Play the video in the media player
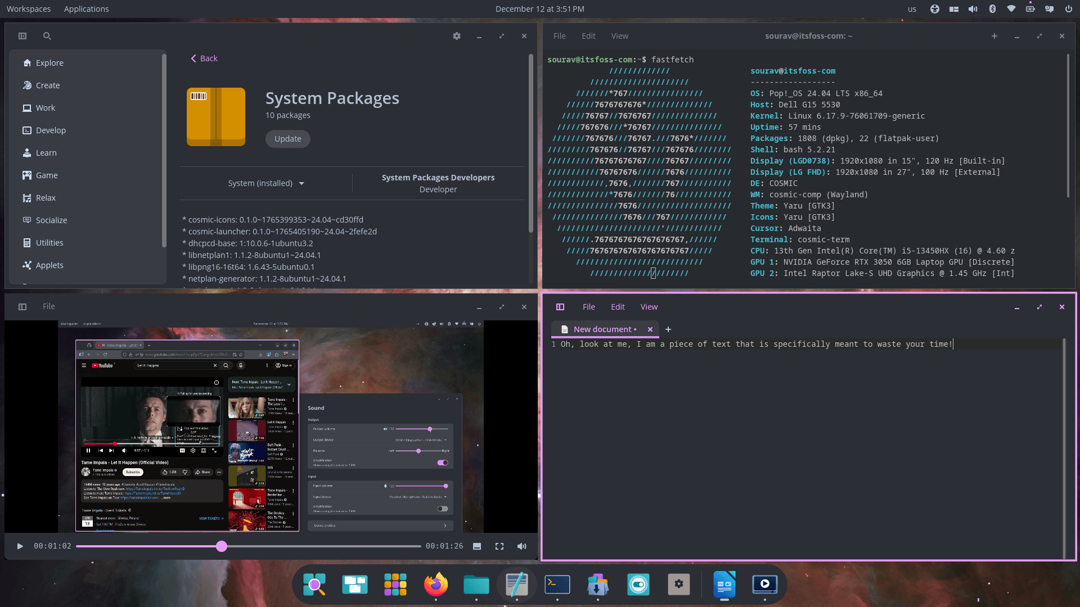The image size is (1080, 607). [x=20, y=546]
